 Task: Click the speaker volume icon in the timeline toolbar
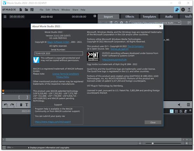[179, 105]
